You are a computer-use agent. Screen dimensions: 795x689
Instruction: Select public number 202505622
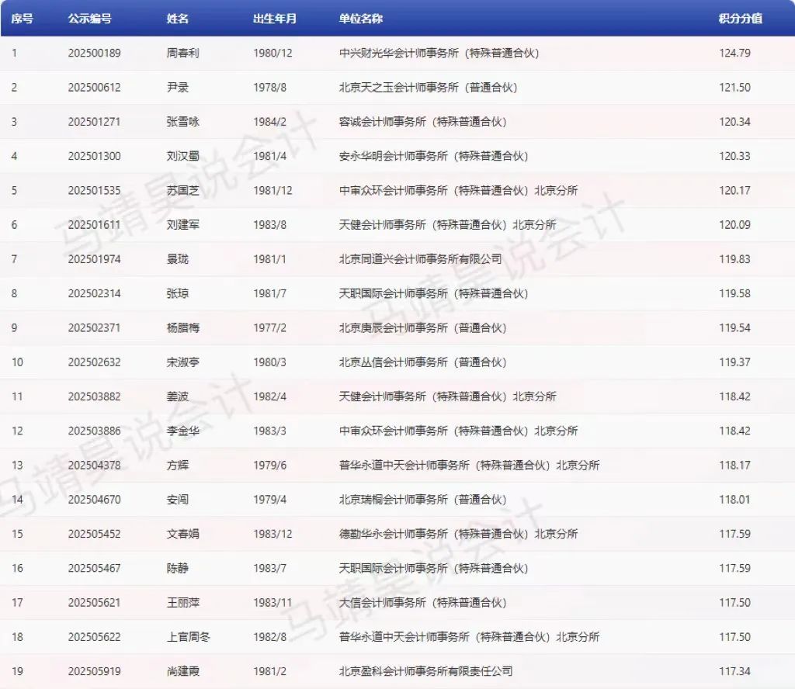coord(94,637)
